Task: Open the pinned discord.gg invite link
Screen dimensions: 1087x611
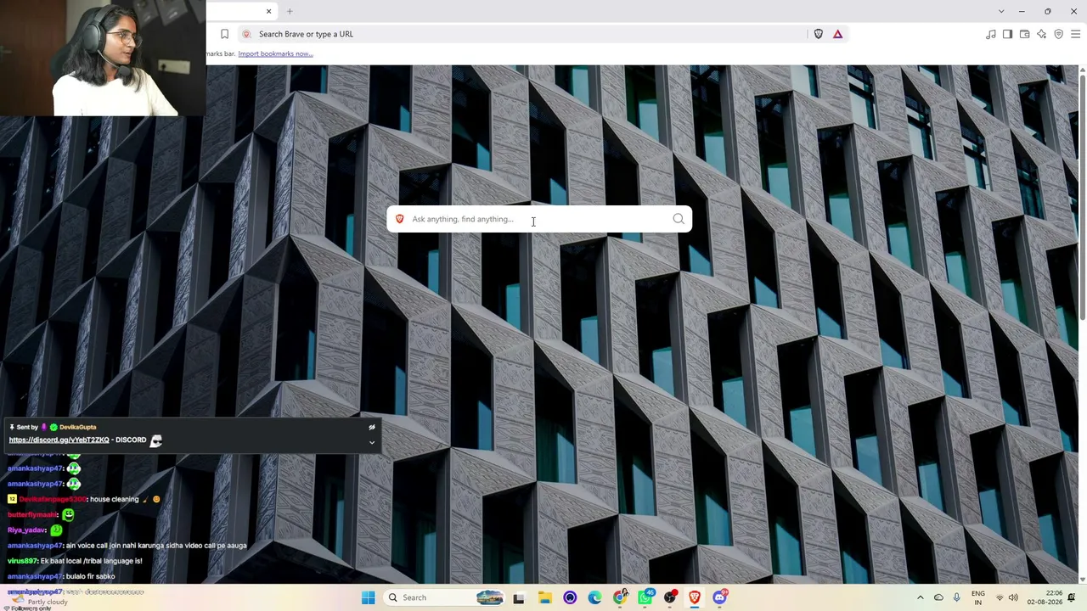Action: click(59, 440)
